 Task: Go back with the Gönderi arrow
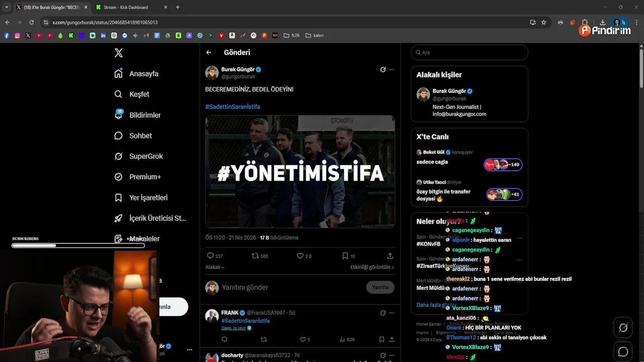tap(209, 52)
